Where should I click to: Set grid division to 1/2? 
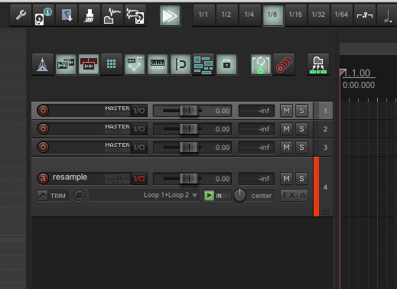pos(226,15)
